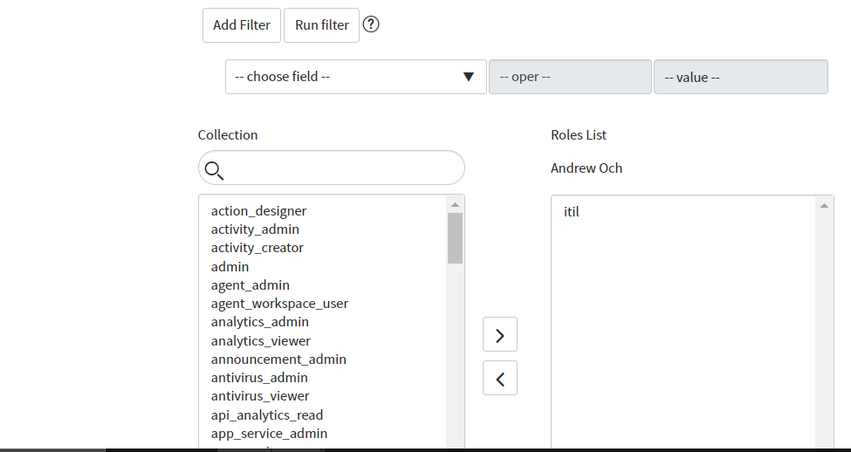
Task: Click the oper dropdown
Action: pos(570,77)
